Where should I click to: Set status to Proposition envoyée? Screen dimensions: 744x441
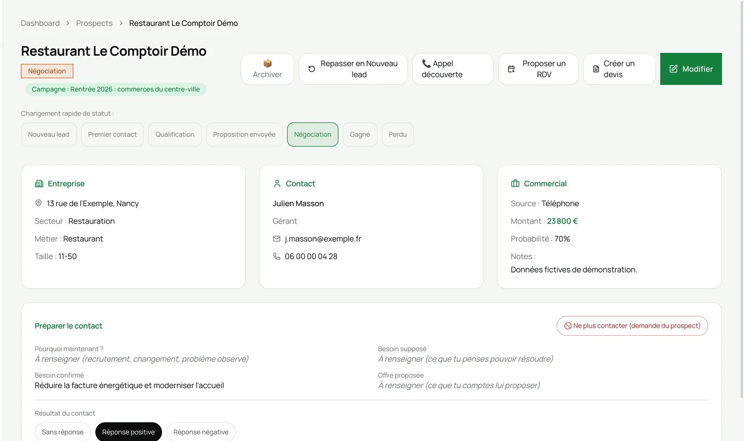coord(244,134)
